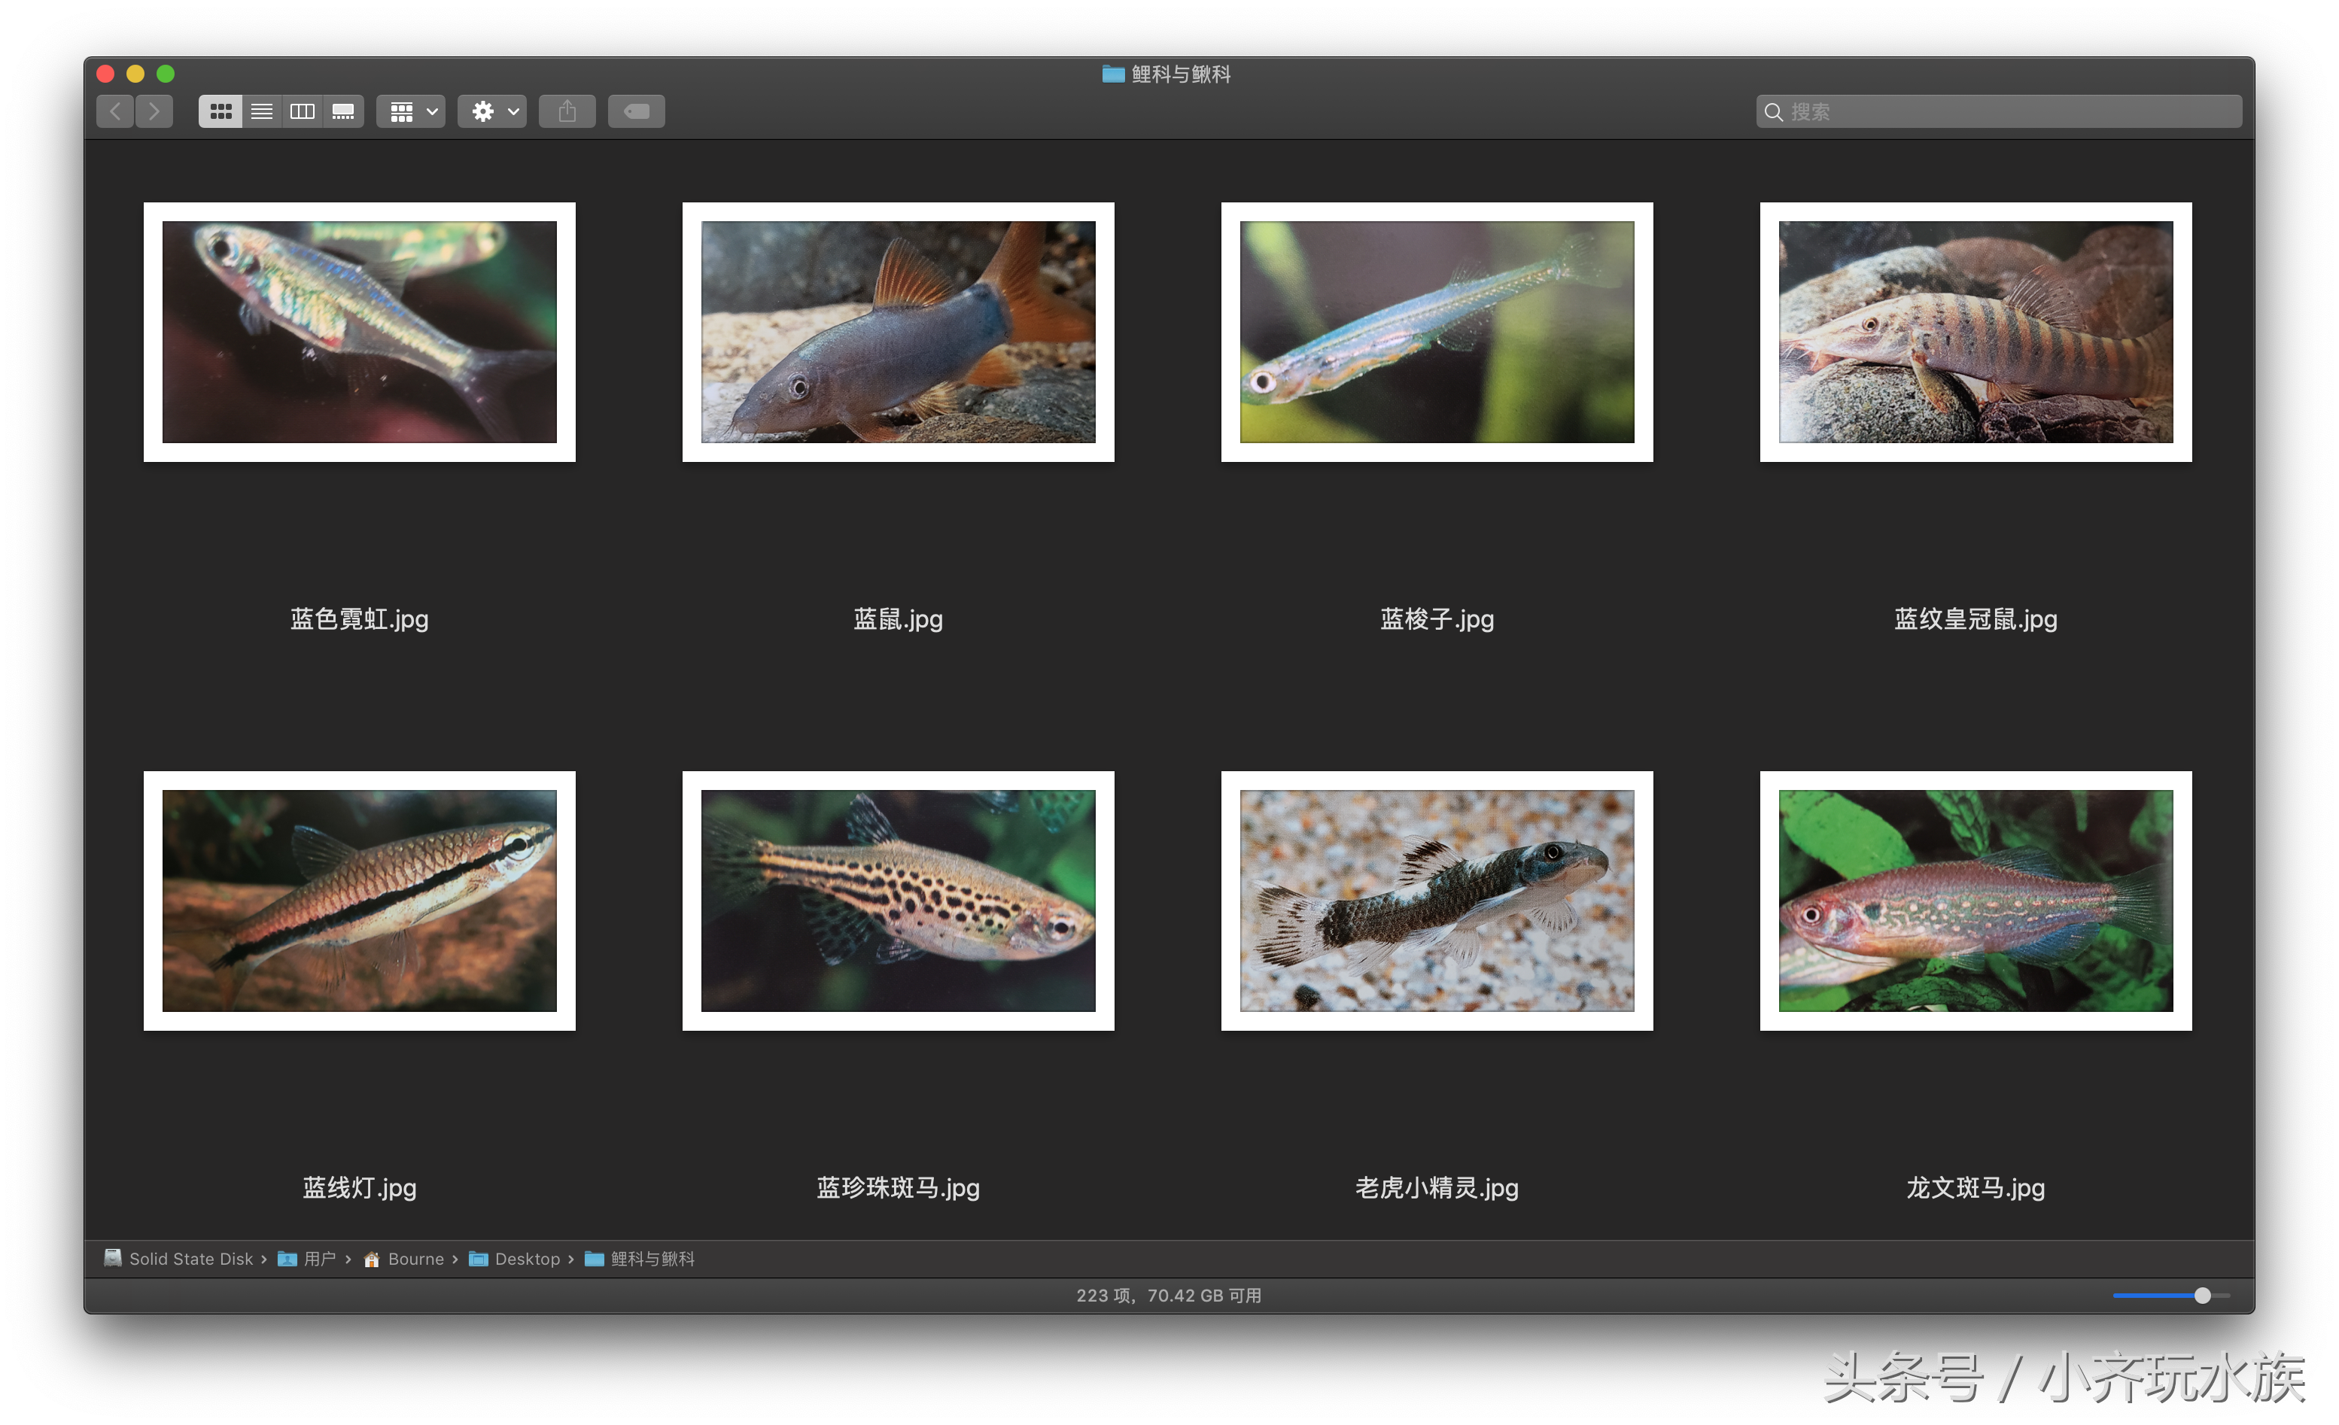This screenshot has height=1425, width=2339.
Task: Click the yellow minimize window button
Action: tap(135, 74)
